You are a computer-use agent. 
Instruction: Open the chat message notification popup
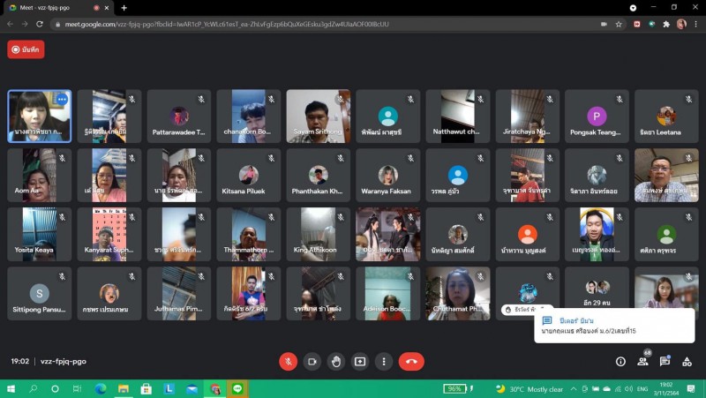(x=611, y=326)
